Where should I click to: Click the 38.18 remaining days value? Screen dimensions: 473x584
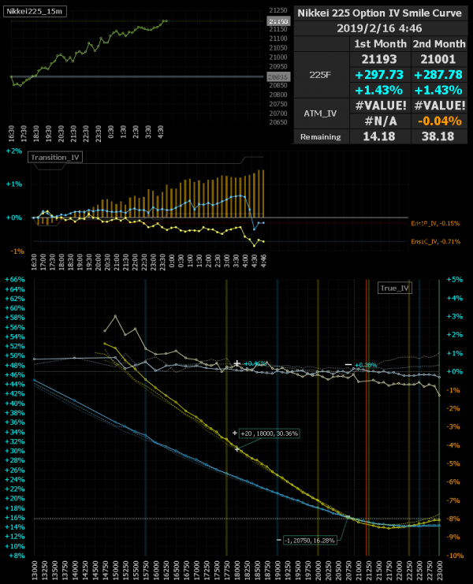point(438,136)
